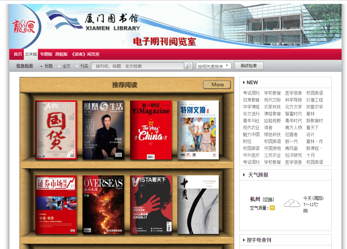
Task: Click the 龙源 logo
Action: pyautogui.click(x=23, y=26)
